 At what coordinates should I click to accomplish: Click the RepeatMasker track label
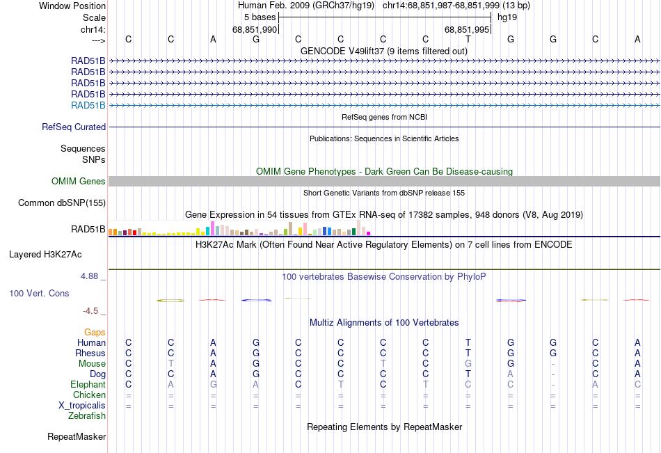pos(77,437)
